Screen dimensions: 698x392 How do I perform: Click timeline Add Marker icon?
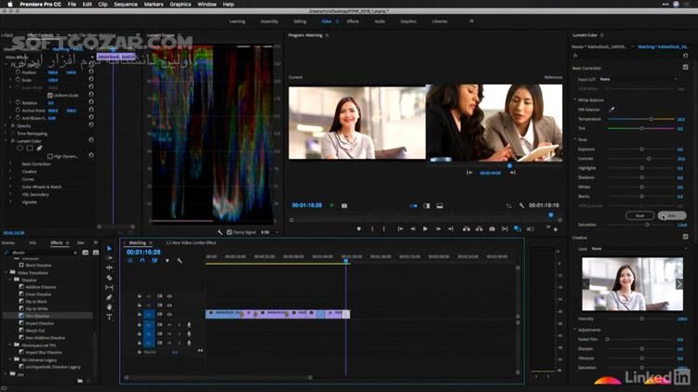coord(168,260)
